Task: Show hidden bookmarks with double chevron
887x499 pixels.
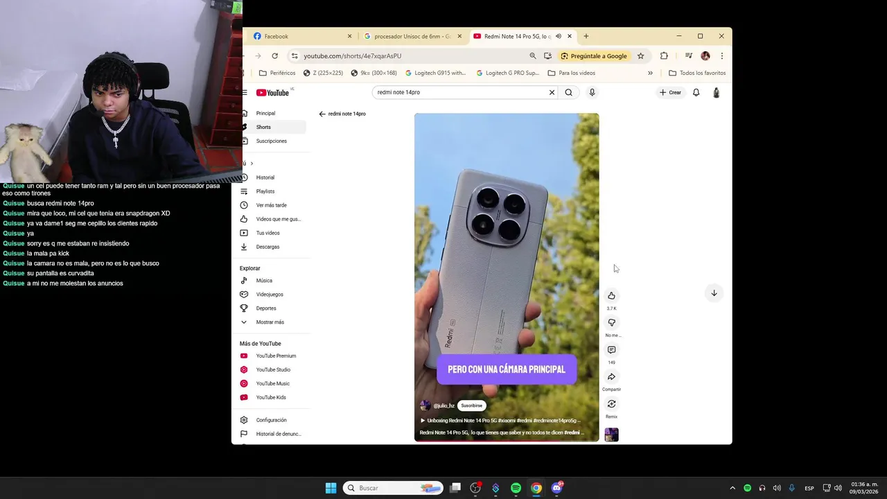Action: point(650,73)
